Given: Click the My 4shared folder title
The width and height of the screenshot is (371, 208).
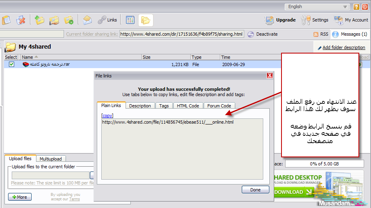Looking at the screenshot, I should tap(35, 47).
